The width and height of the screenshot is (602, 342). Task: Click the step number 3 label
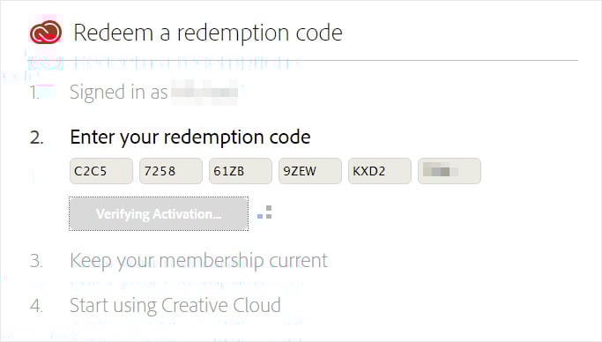point(36,261)
